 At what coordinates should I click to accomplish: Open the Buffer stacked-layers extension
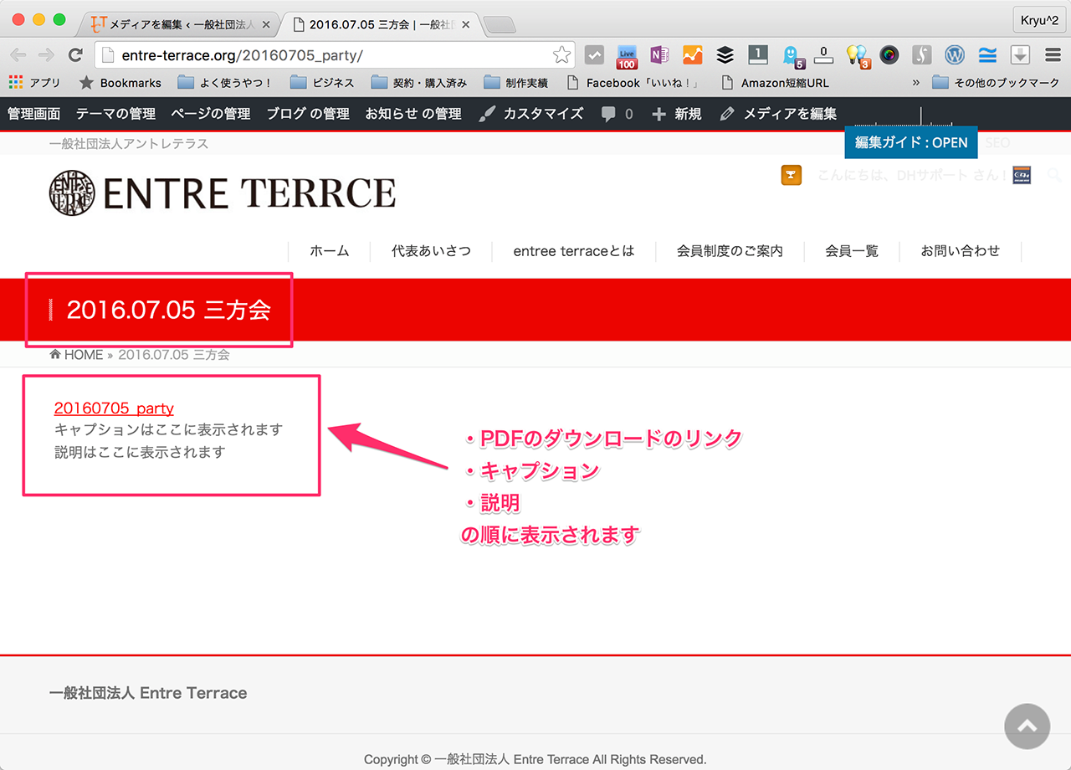click(725, 55)
